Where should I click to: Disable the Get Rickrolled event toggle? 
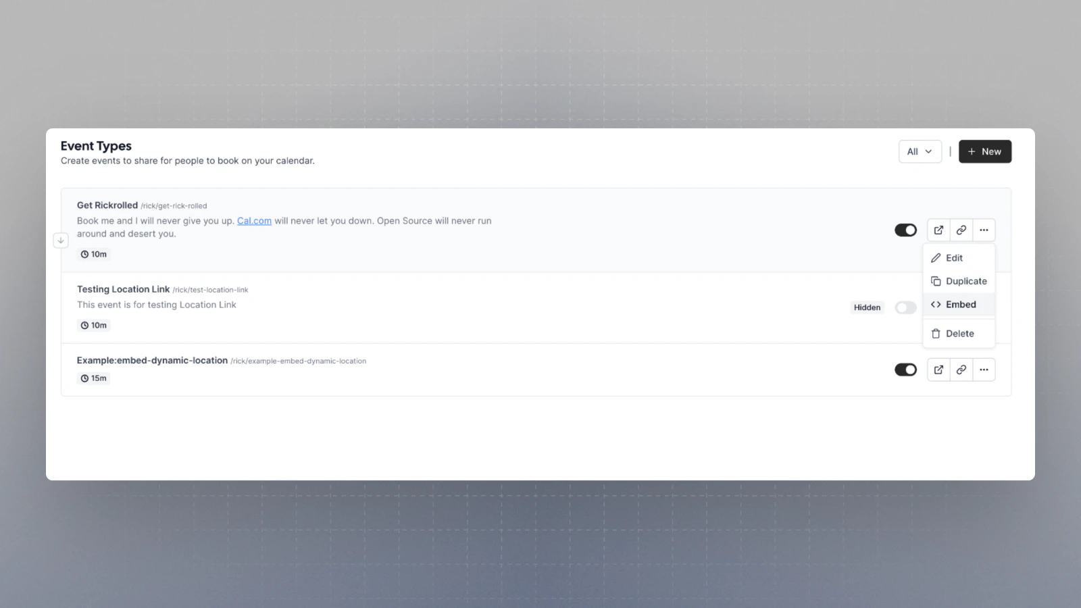(905, 230)
